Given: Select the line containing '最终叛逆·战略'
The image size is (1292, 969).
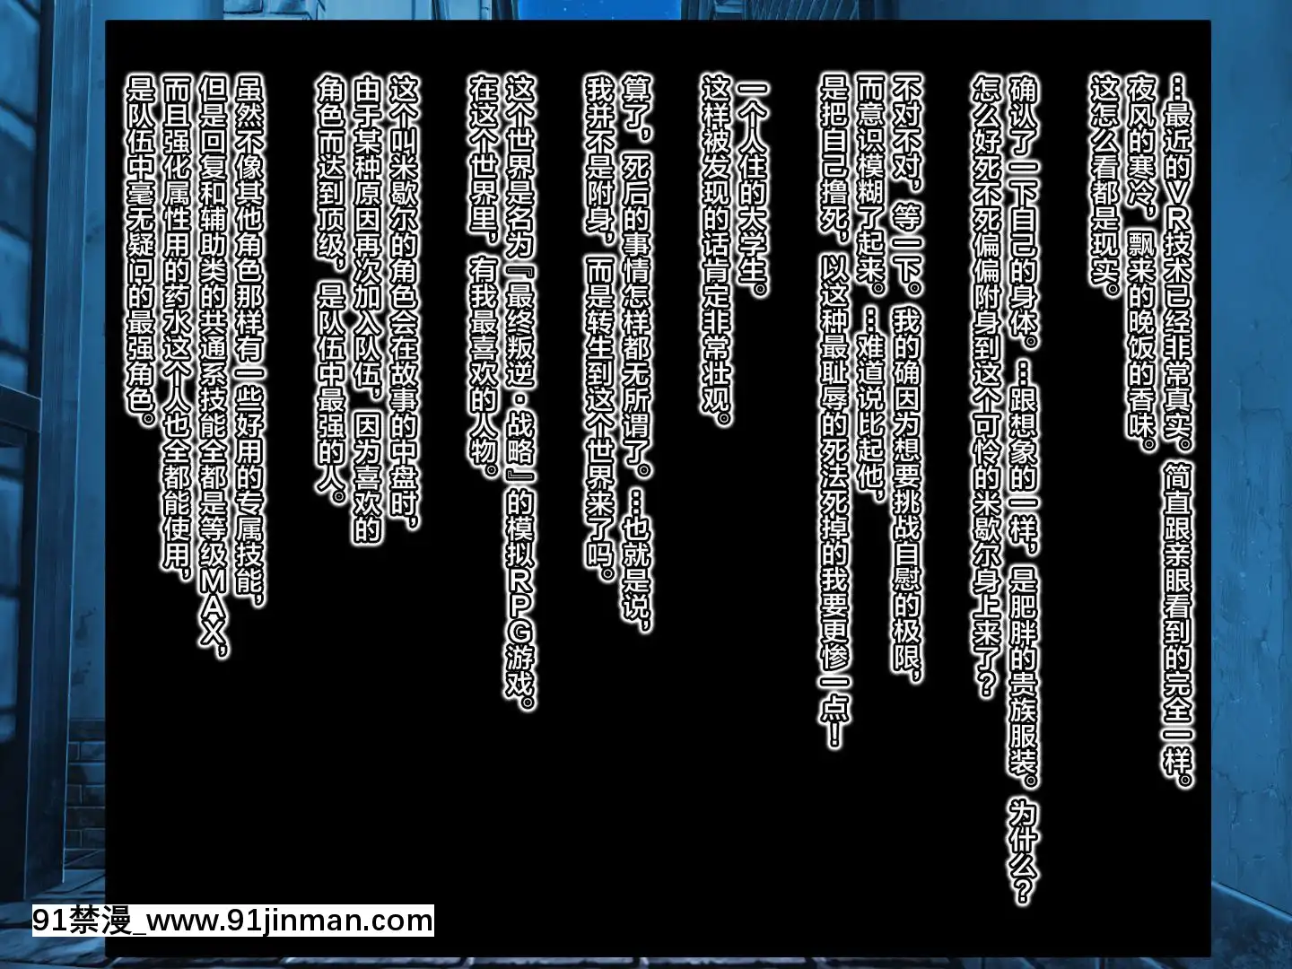Looking at the screenshot, I should tap(520, 391).
